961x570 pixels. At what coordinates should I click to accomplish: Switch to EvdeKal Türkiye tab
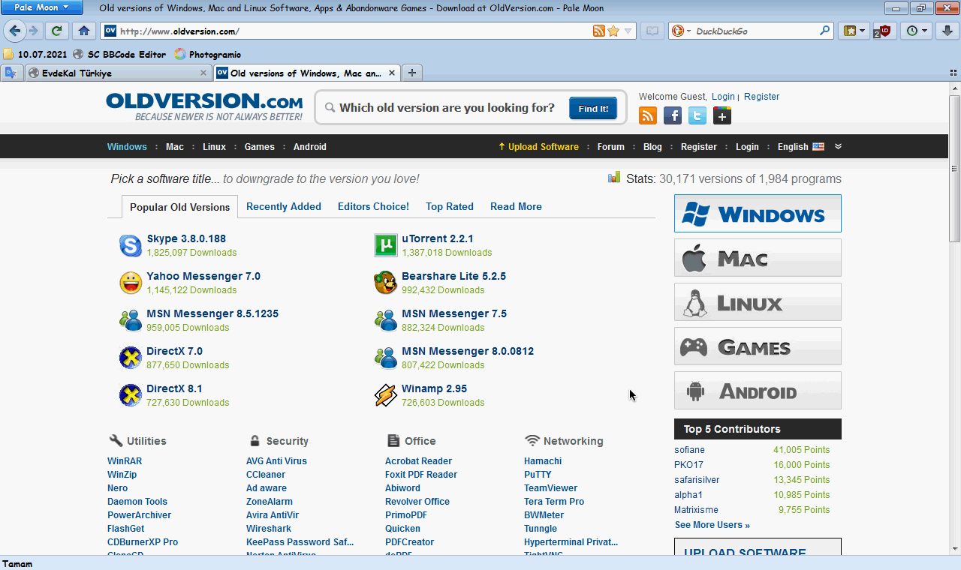pos(118,73)
